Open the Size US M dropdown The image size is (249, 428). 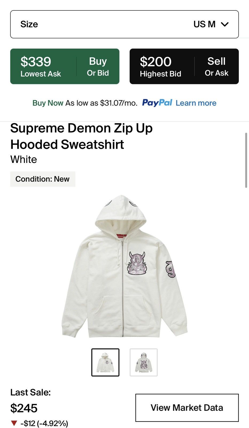pyautogui.click(x=124, y=24)
